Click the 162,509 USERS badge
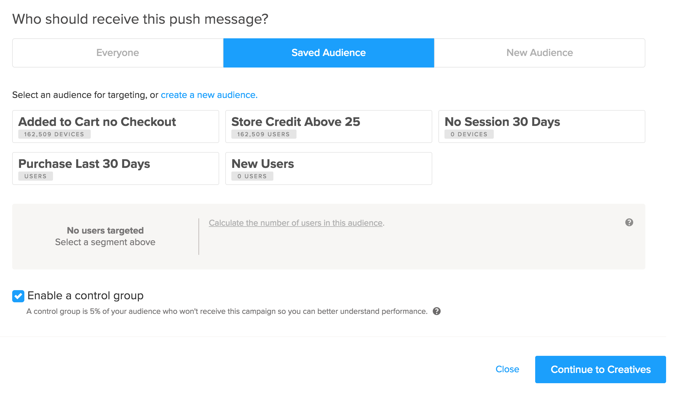Viewport: 688px width, 413px height. [264, 134]
